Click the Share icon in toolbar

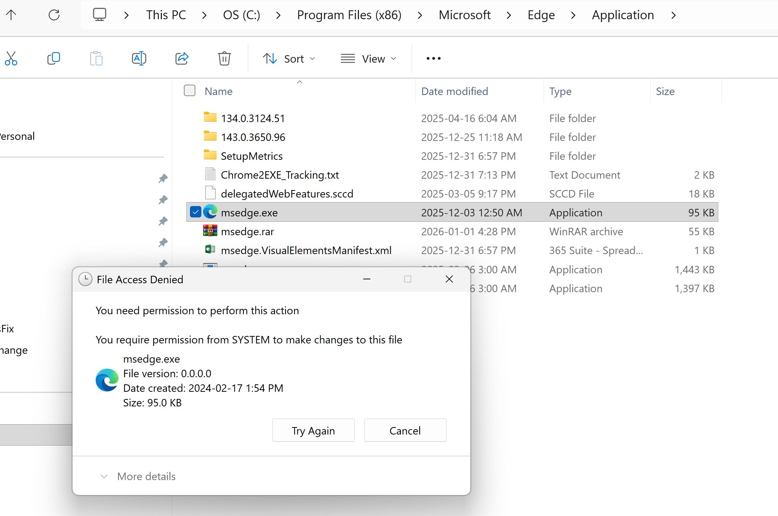[x=182, y=58]
